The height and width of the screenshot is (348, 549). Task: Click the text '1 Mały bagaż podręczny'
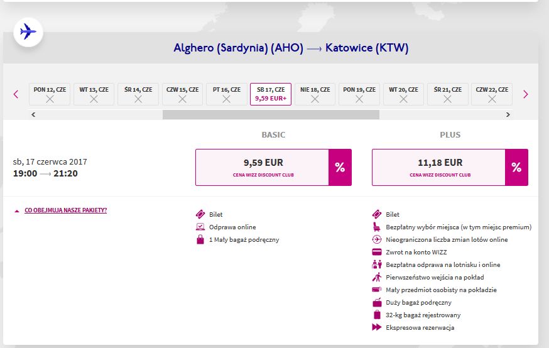click(244, 240)
